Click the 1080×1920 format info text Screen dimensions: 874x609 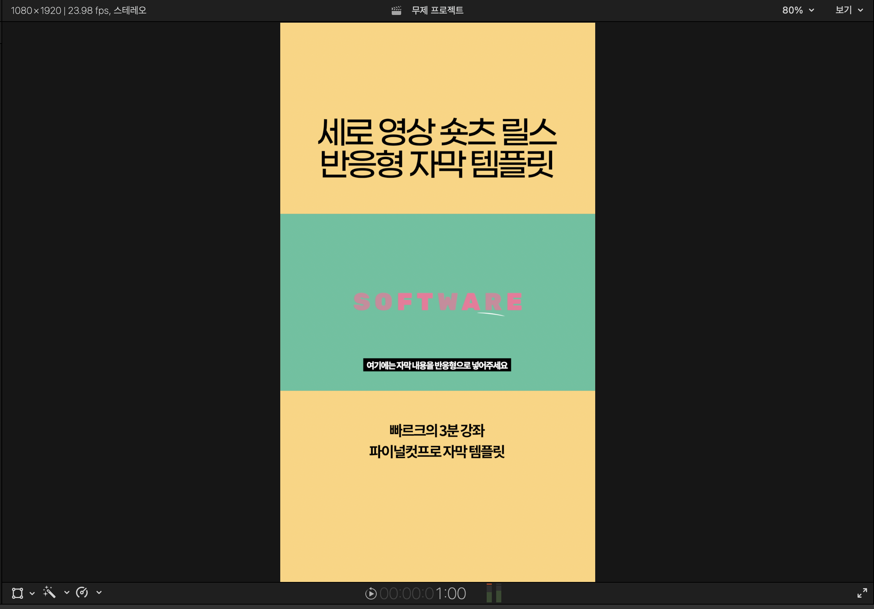79,10
